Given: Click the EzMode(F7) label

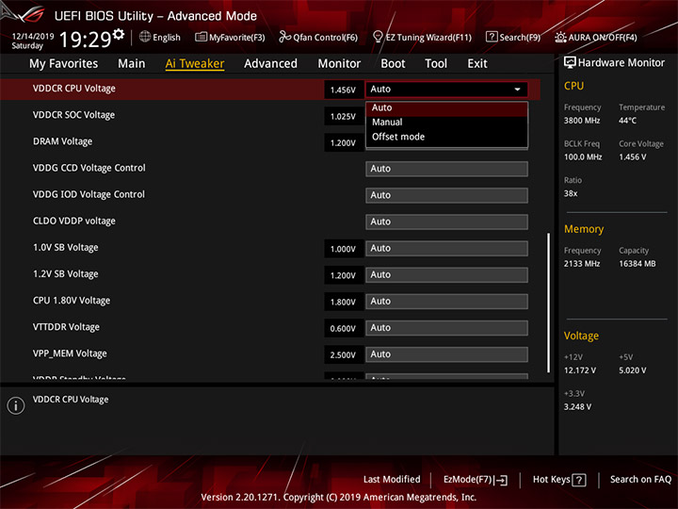Looking at the screenshot, I should click(468, 480).
